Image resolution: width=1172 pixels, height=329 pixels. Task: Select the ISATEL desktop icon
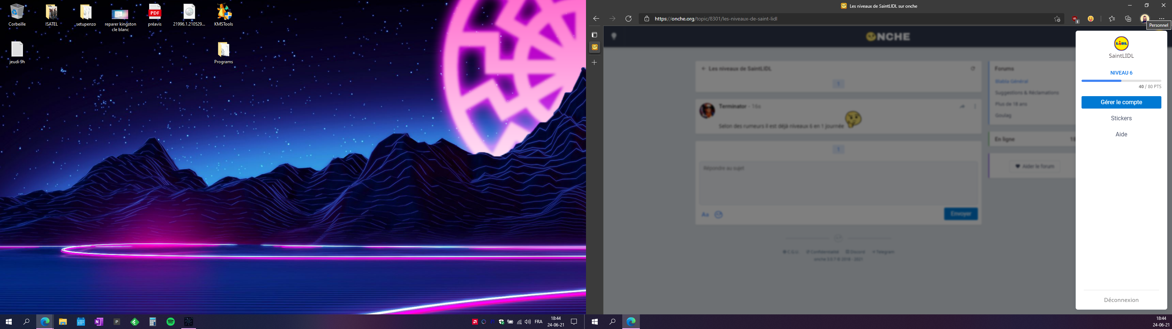[x=51, y=15]
